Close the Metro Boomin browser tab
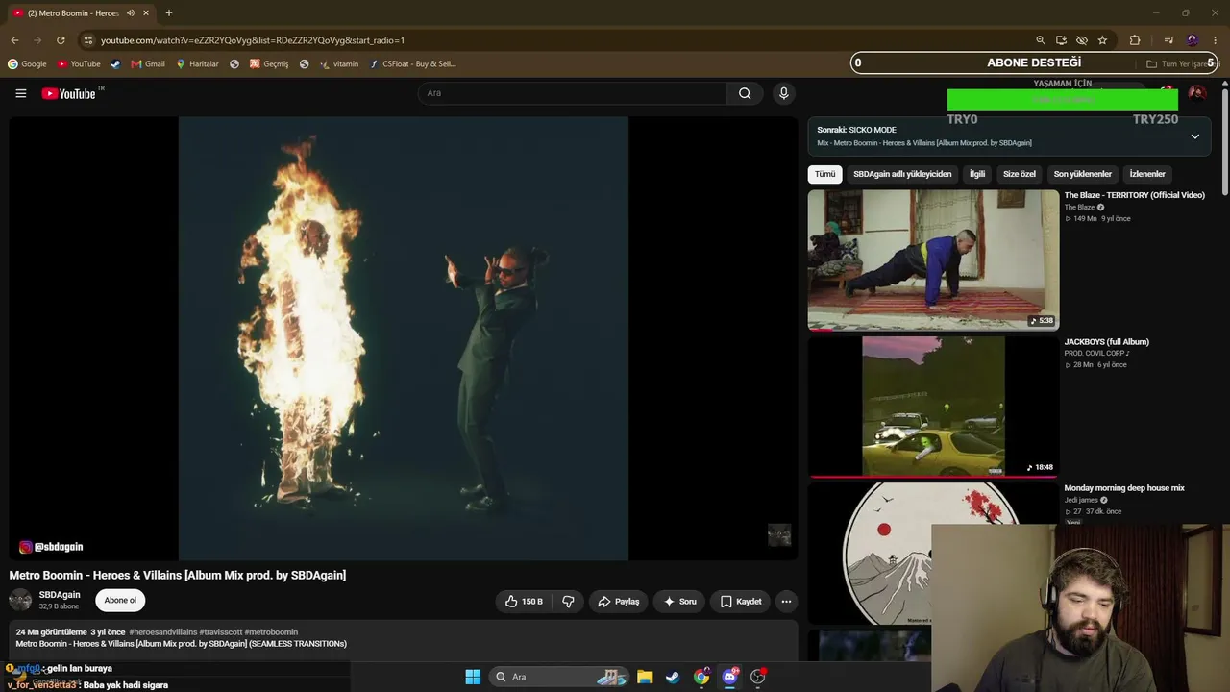 [146, 13]
